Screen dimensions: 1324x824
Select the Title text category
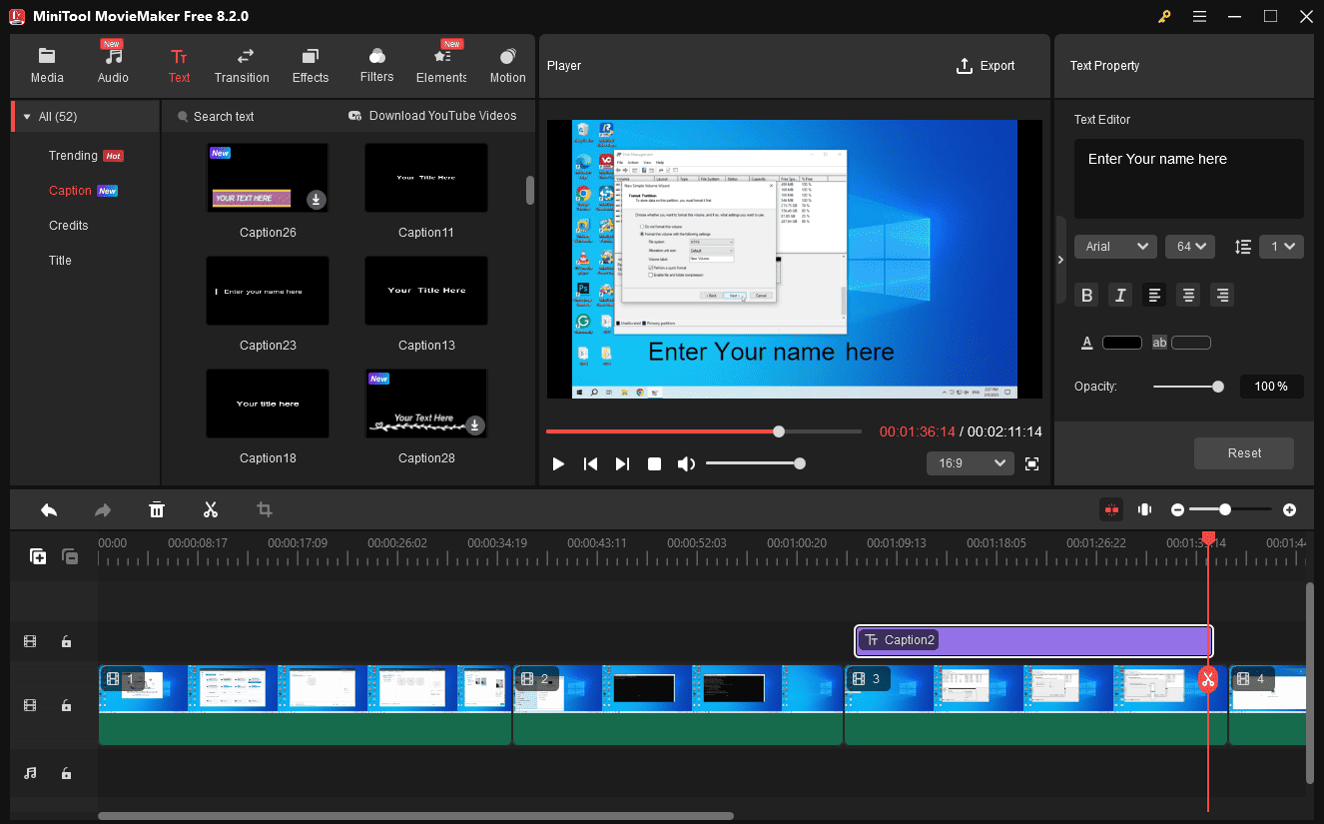click(x=61, y=261)
